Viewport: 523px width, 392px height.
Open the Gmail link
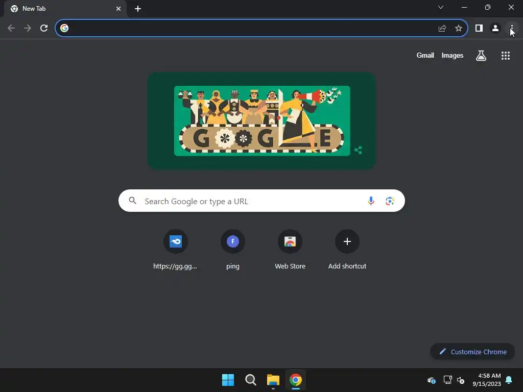click(x=425, y=55)
